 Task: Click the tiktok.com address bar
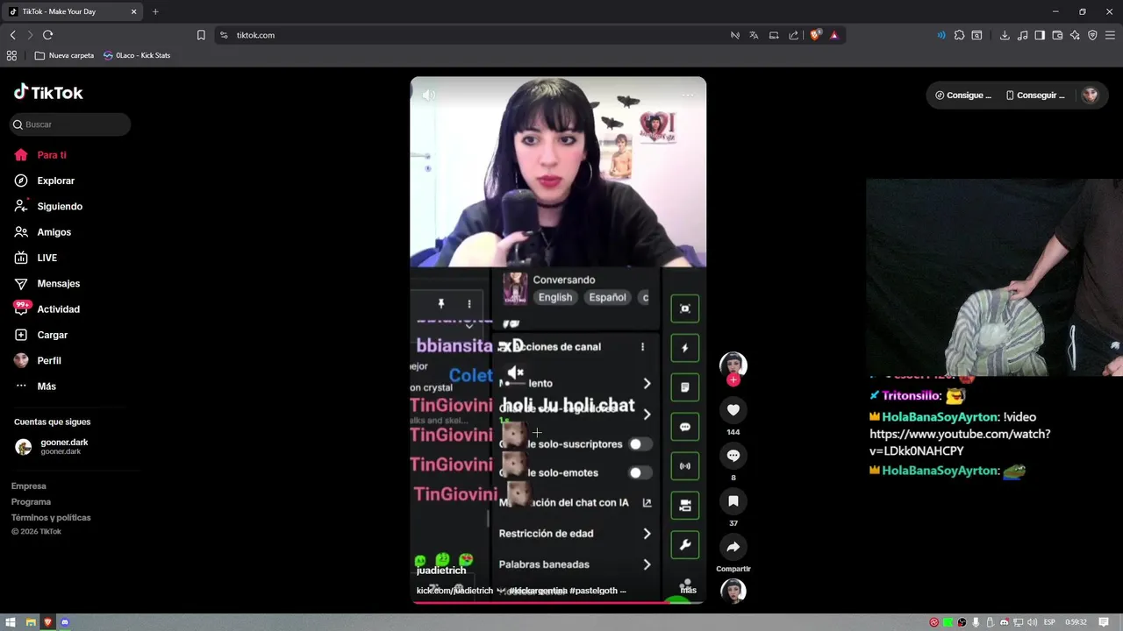(x=474, y=35)
